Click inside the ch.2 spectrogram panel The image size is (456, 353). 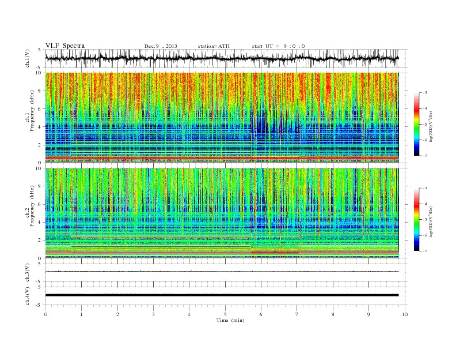(x=222, y=213)
